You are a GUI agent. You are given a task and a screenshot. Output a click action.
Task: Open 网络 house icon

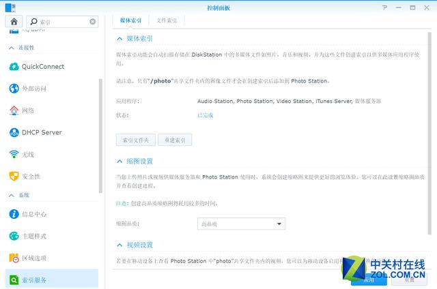(x=14, y=110)
